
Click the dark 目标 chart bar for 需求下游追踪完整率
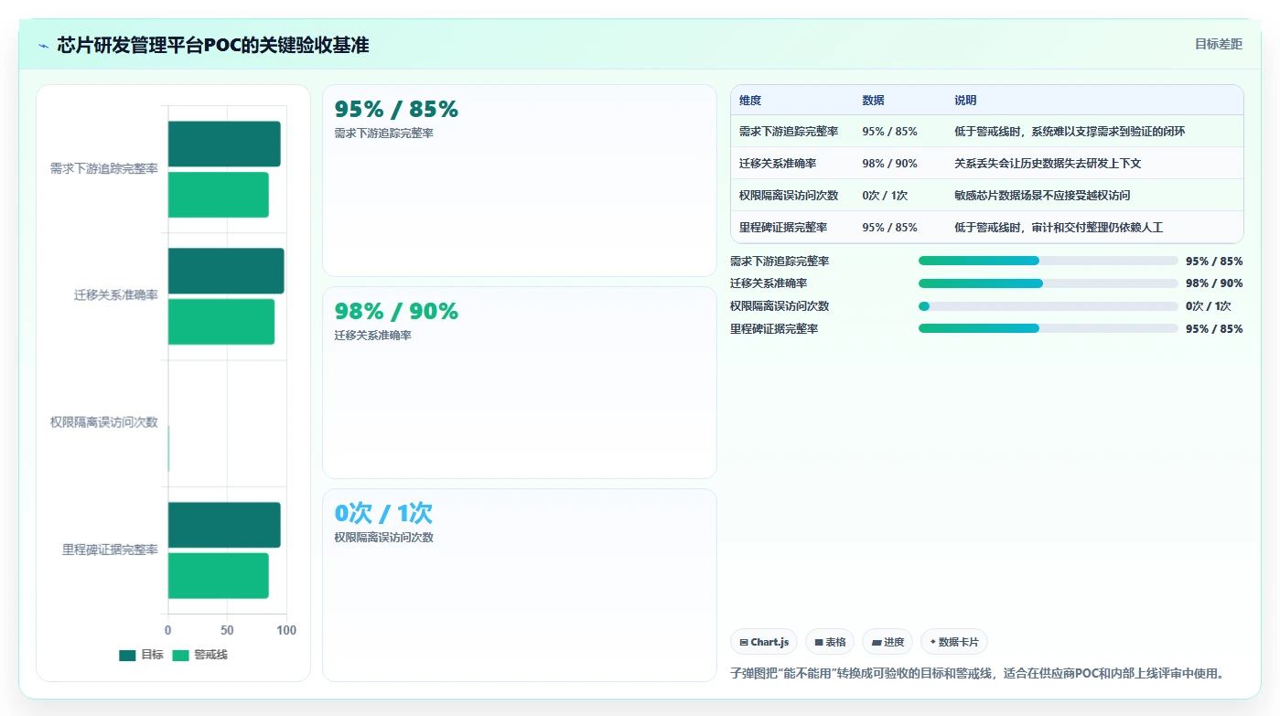pyautogui.click(x=224, y=144)
